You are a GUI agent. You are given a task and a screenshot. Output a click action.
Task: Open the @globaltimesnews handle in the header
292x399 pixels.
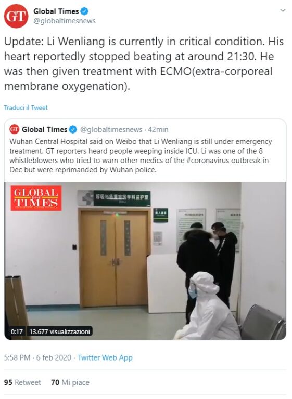[x=64, y=21]
